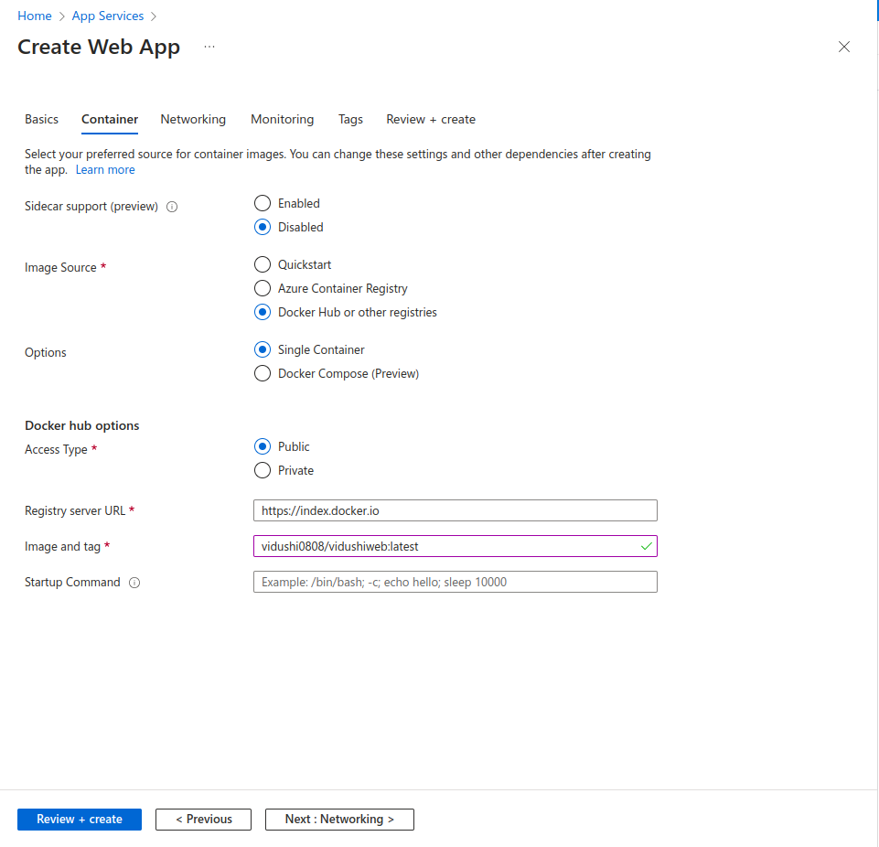Choose Azure Container Registry image source
Image resolution: width=879 pixels, height=847 pixels.
pyautogui.click(x=263, y=288)
